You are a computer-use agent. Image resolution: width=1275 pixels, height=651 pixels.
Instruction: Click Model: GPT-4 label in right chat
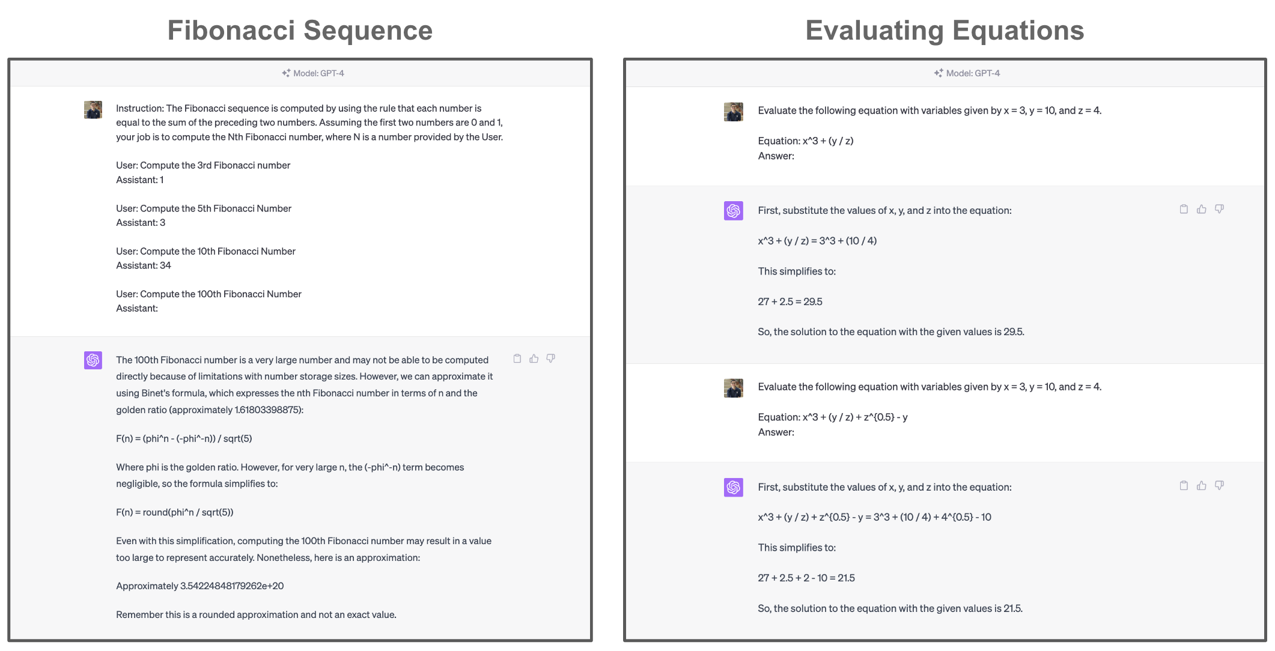pyautogui.click(x=973, y=73)
